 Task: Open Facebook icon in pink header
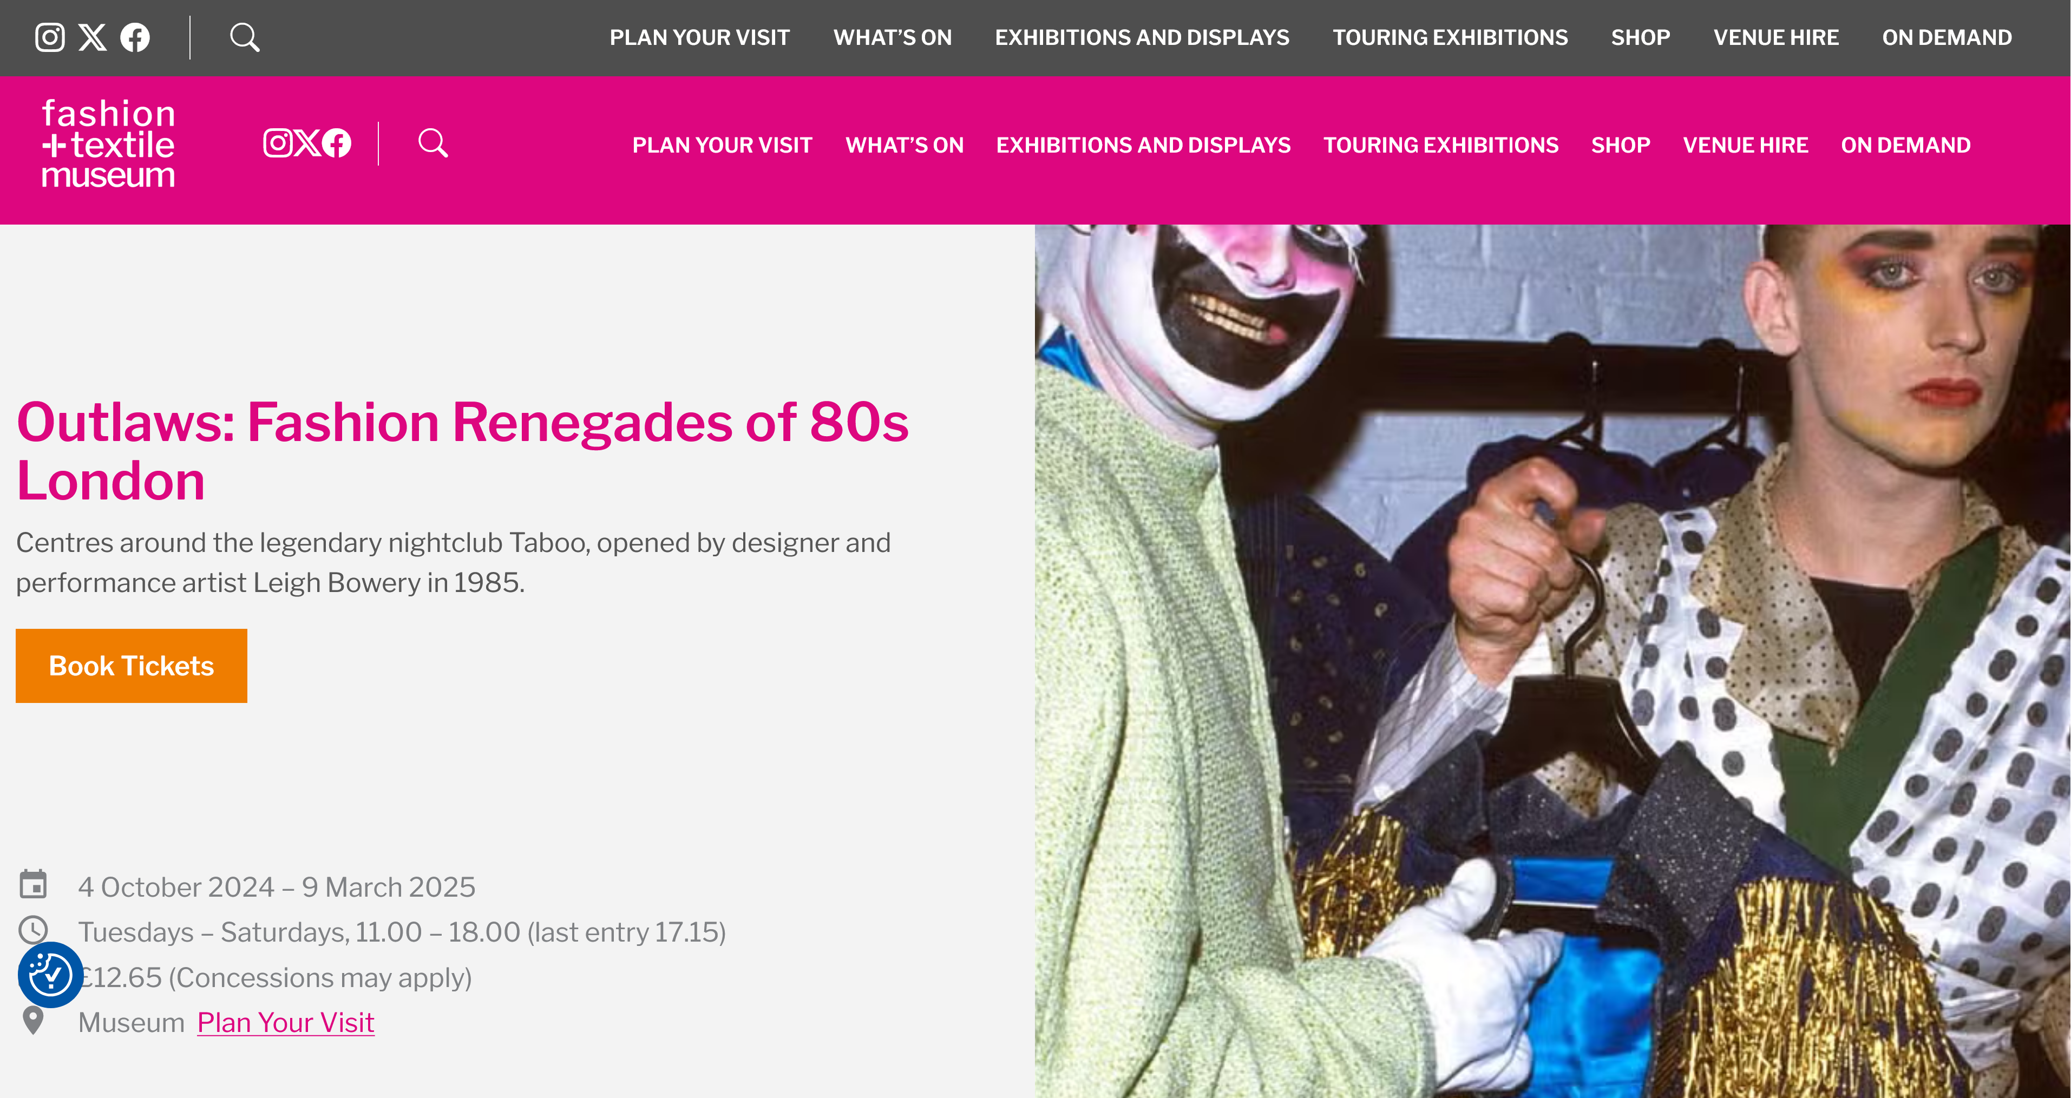point(336,143)
